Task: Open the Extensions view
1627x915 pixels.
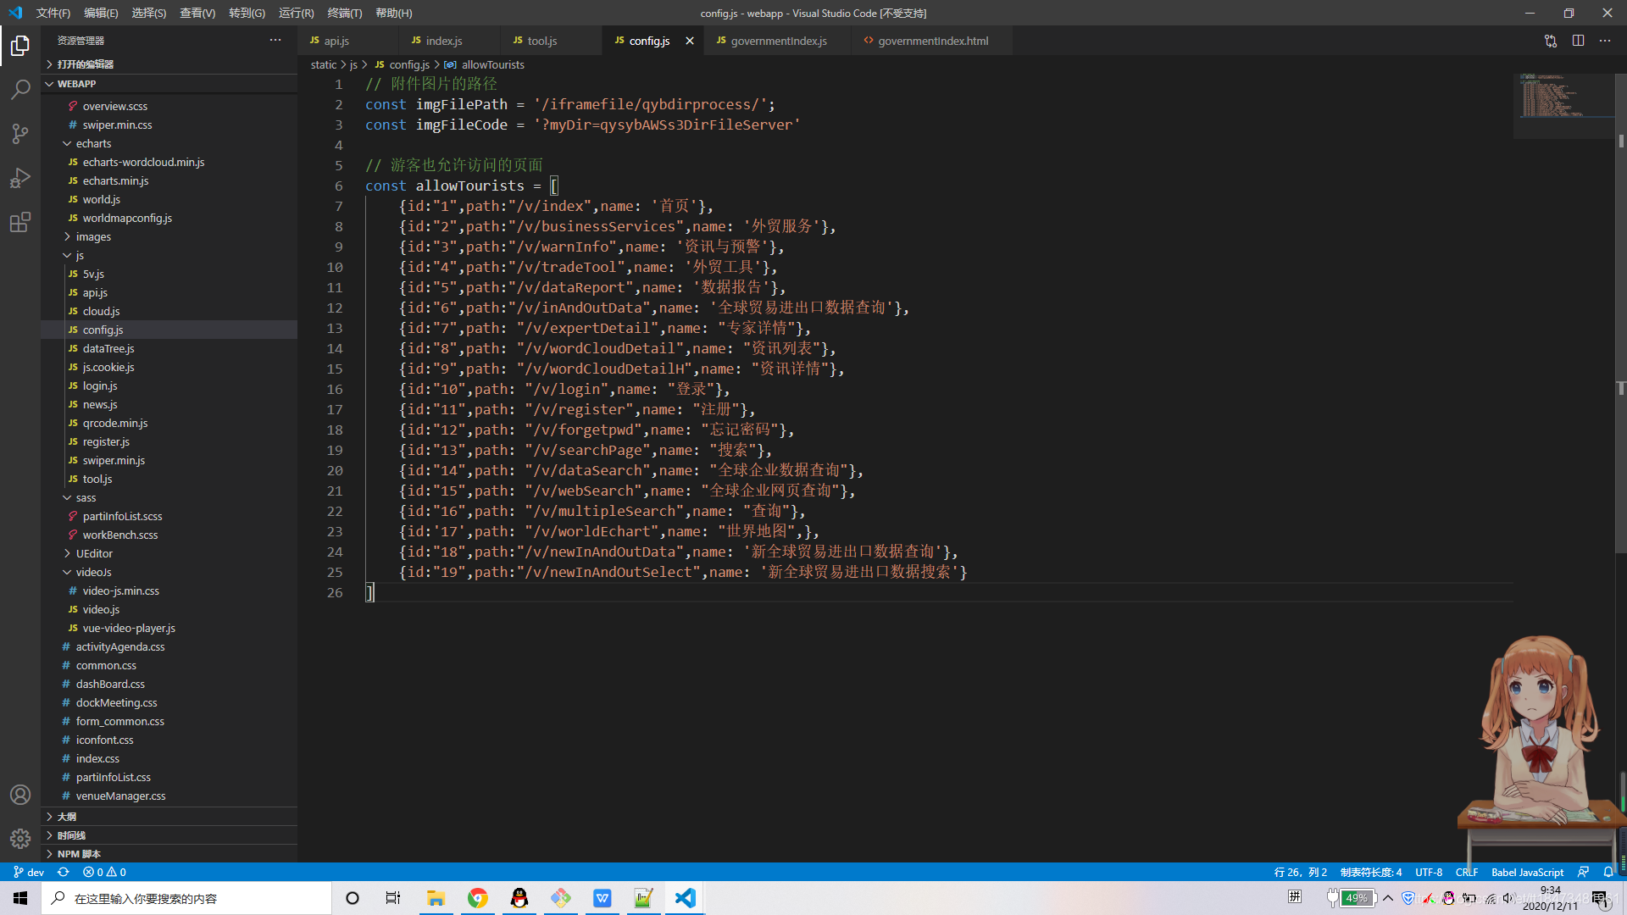Action: [20, 222]
